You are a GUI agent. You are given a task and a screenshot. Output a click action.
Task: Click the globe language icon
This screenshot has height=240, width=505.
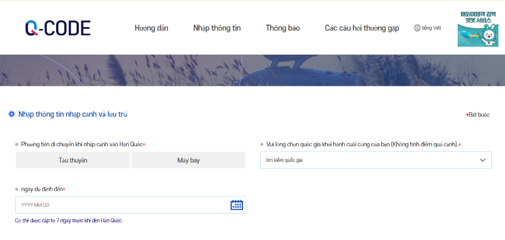click(417, 28)
